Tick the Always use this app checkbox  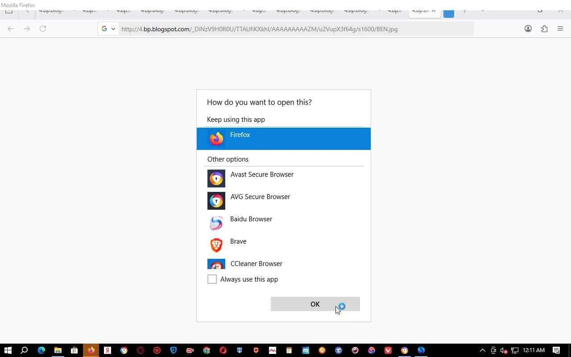click(212, 279)
